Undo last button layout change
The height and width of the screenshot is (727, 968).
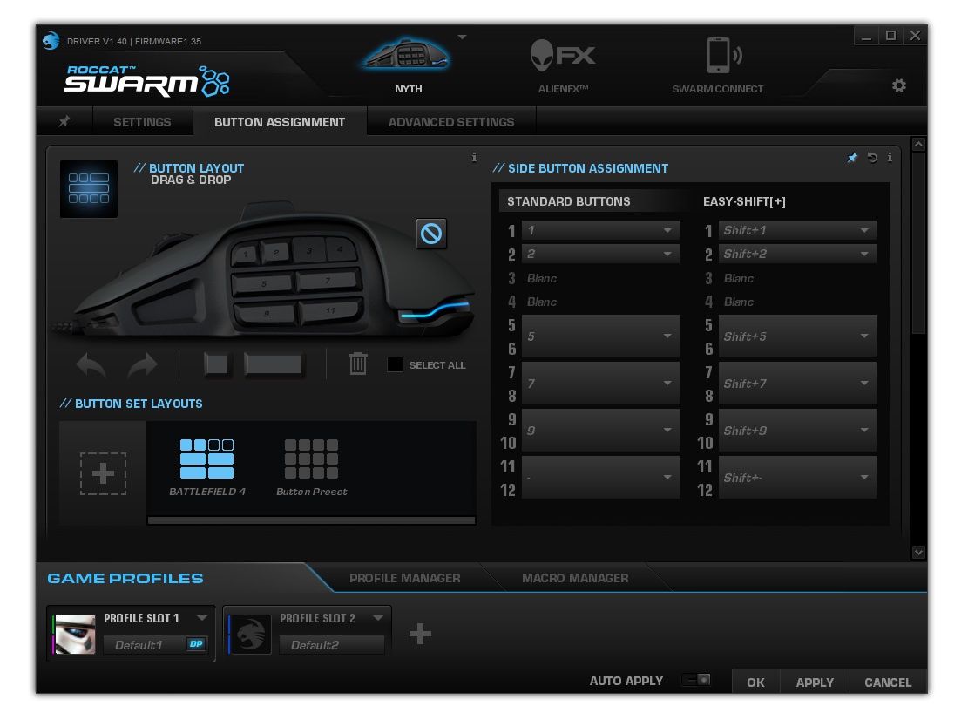91,365
